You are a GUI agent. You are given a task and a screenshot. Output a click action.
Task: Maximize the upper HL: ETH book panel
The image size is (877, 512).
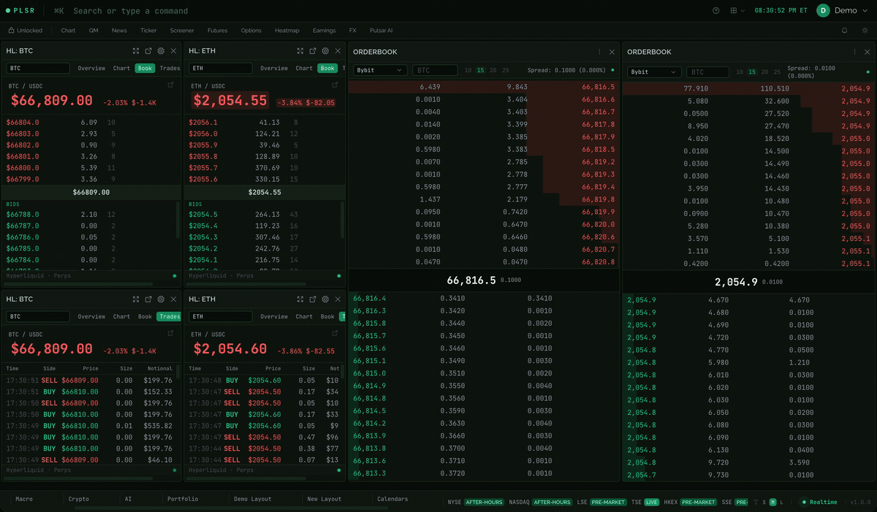tap(300, 51)
